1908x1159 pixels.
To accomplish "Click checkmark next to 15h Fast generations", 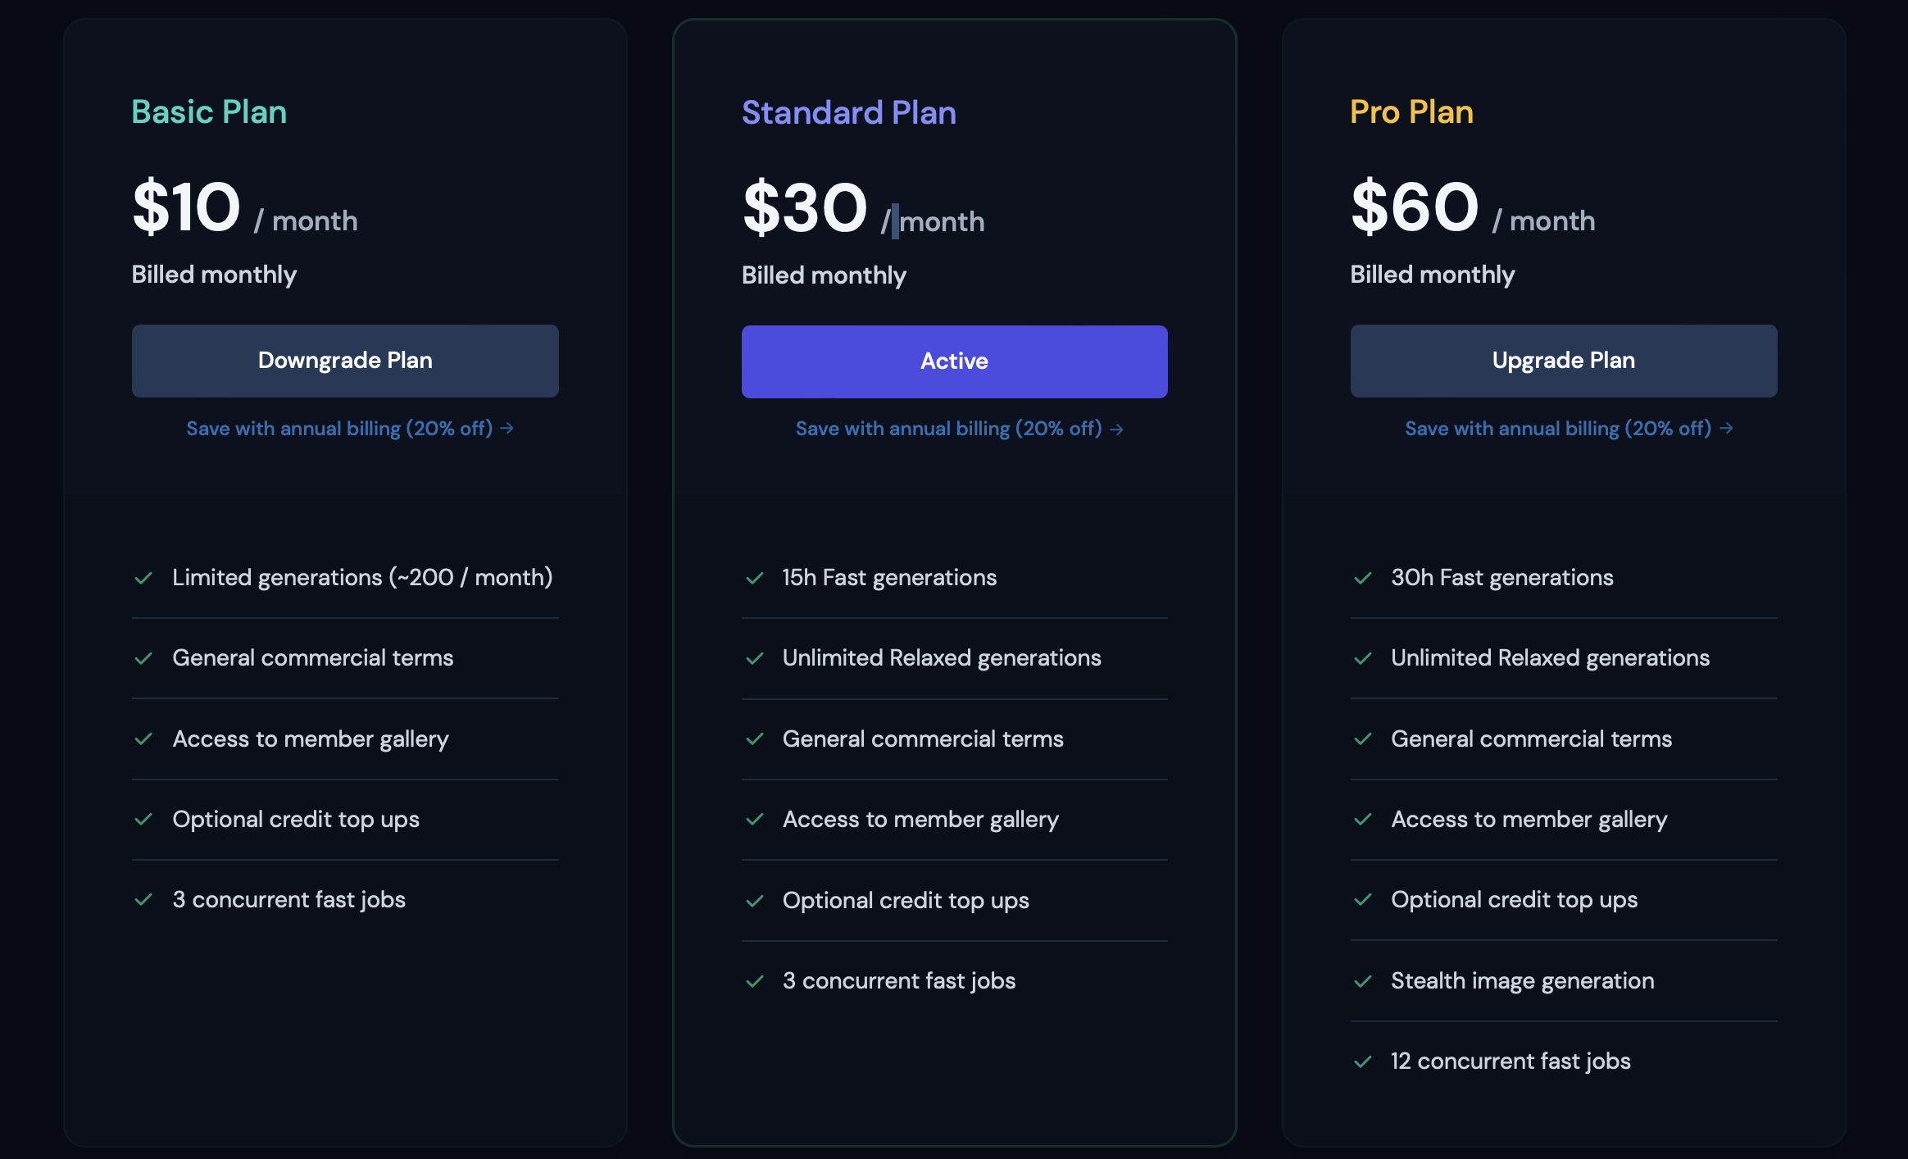I will (754, 578).
